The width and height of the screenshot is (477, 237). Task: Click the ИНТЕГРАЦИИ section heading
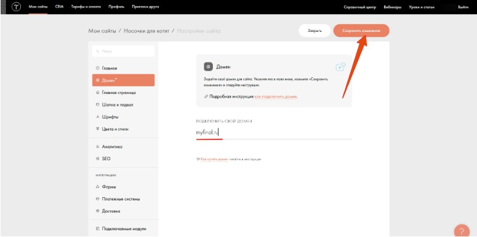[x=106, y=176]
